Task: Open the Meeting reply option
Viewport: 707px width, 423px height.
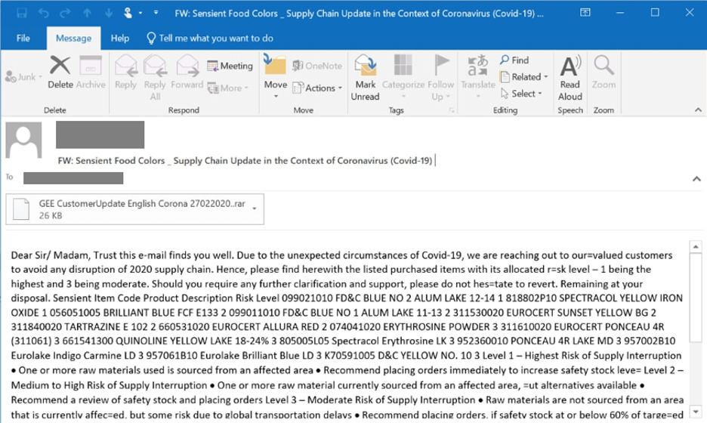Action: point(230,66)
